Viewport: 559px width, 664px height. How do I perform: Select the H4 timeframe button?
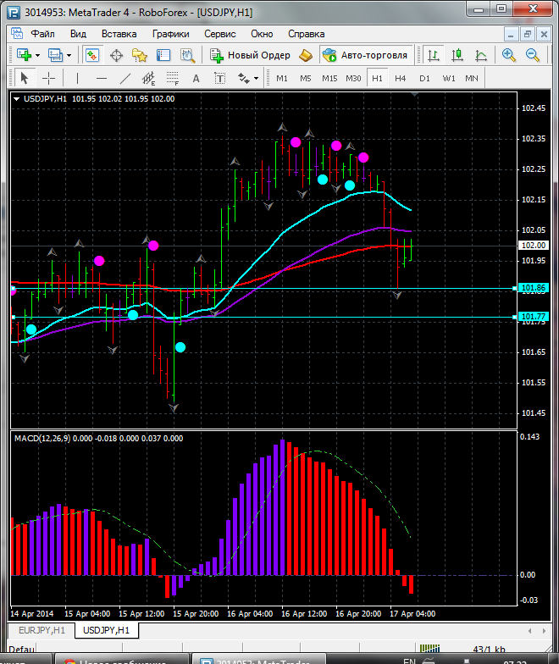401,78
